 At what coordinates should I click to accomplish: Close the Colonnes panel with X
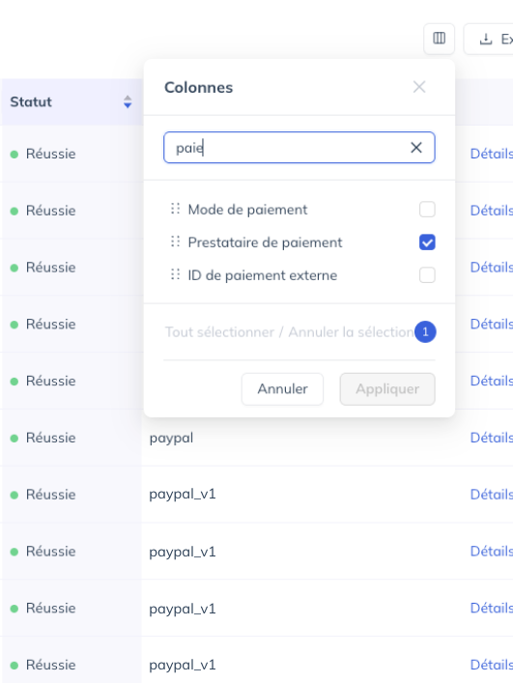pyautogui.click(x=419, y=87)
